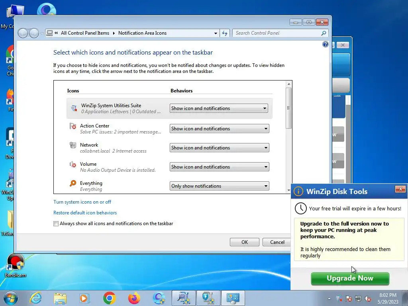The height and width of the screenshot is (306, 408).
Task: Click the Back navigation button
Action: (x=23, y=33)
